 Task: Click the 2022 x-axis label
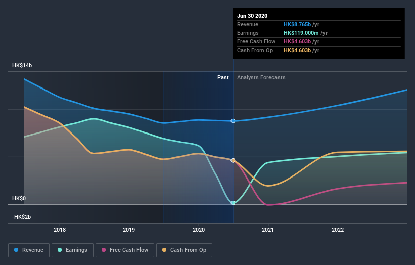click(338, 230)
